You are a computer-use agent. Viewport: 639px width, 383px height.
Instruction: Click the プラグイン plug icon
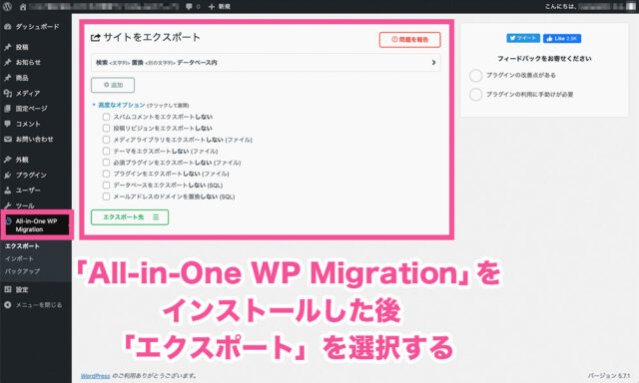click(x=7, y=175)
